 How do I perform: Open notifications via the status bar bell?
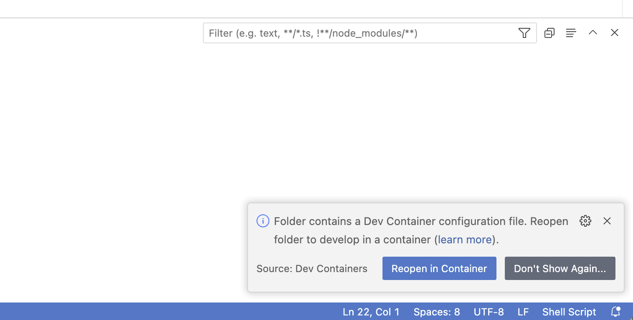[x=615, y=311]
